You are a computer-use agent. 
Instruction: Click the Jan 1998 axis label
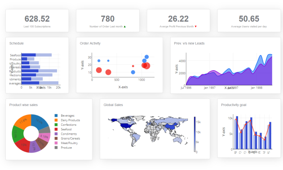click(256, 88)
